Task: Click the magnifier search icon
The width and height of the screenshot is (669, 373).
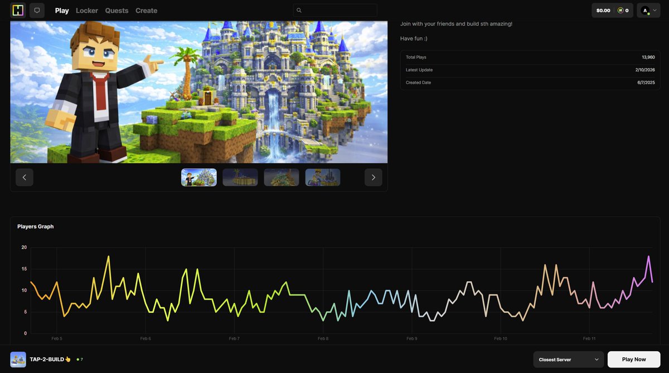Action: click(299, 10)
